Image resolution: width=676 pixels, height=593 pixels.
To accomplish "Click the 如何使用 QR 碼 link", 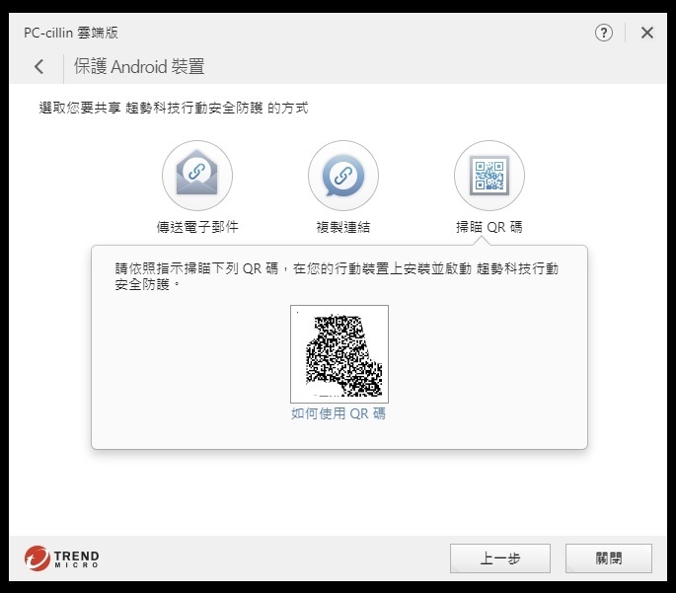I will [338, 413].
